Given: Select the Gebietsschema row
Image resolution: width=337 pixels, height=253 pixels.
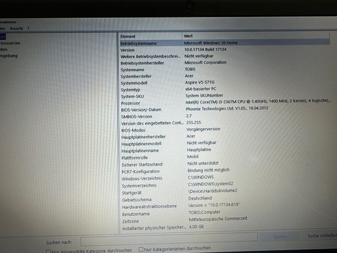Looking at the screenshot, I should coord(224,199).
